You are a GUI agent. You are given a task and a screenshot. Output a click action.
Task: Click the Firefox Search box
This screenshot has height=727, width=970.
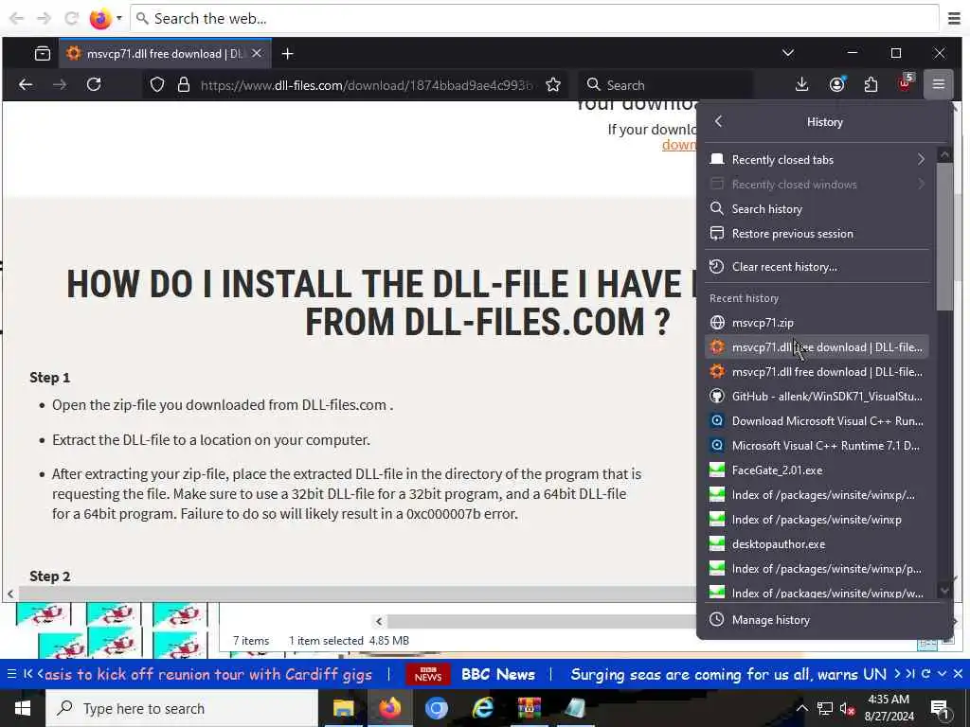pos(667,85)
